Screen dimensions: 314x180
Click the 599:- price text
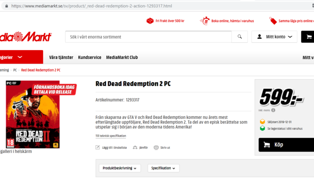tap(281, 97)
